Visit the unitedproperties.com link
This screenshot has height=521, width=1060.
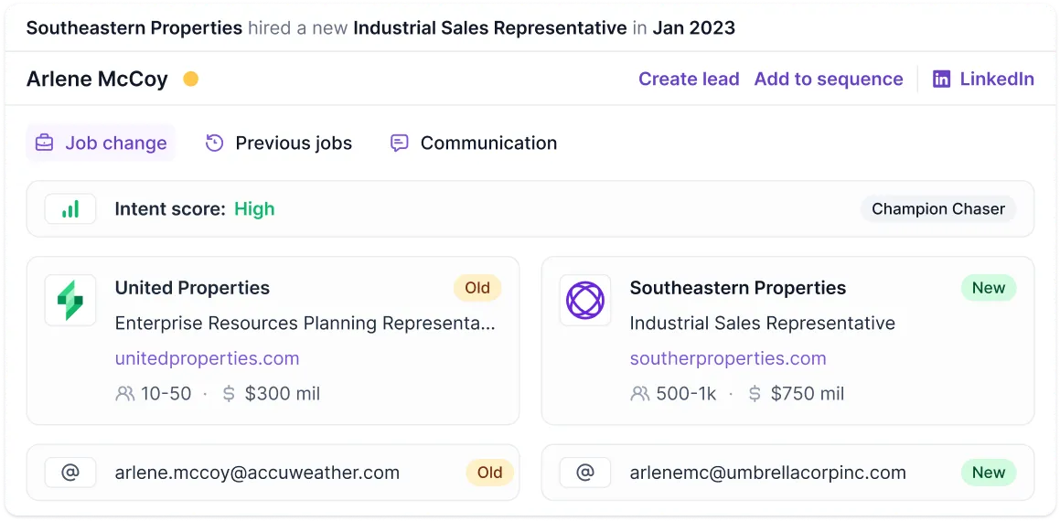[x=207, y=358]
